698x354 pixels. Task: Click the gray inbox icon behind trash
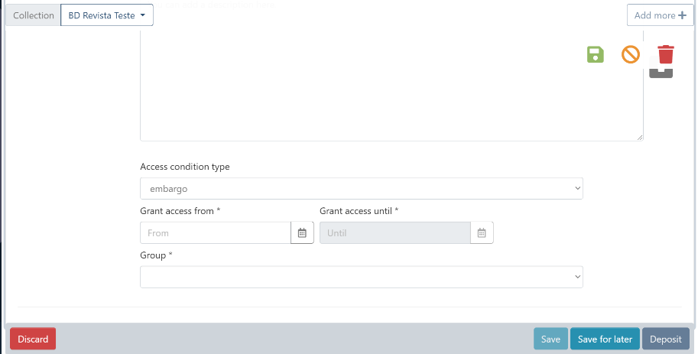[661, 73]
